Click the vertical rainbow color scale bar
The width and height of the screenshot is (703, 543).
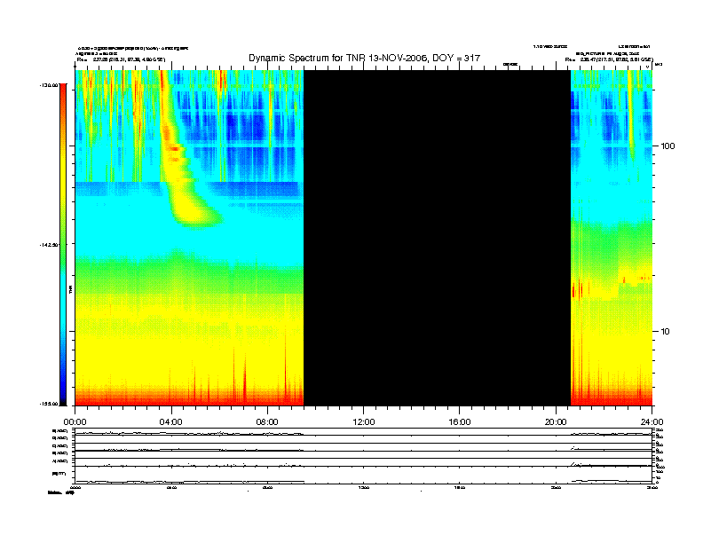(63, 244)
